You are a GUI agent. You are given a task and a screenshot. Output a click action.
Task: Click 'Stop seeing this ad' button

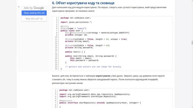pyautogui.click(x=34, y=13)
